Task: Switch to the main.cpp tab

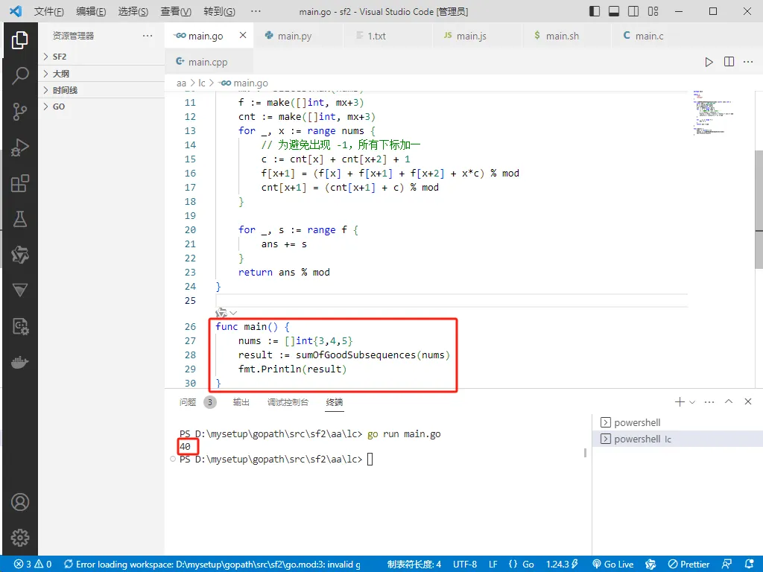Action: [x=208, y=62]
